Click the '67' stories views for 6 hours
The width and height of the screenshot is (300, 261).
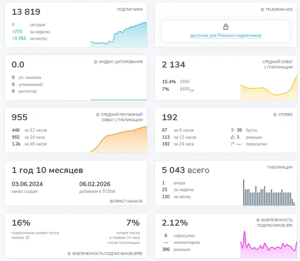click(x=164, y=130)
